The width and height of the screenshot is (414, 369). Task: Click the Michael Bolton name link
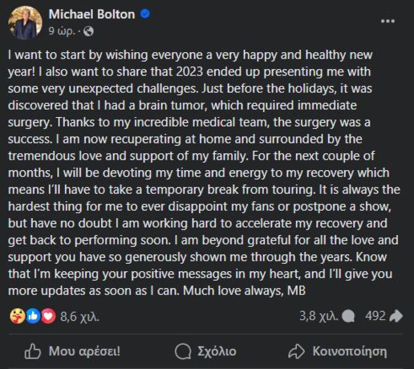coord(91,15)
